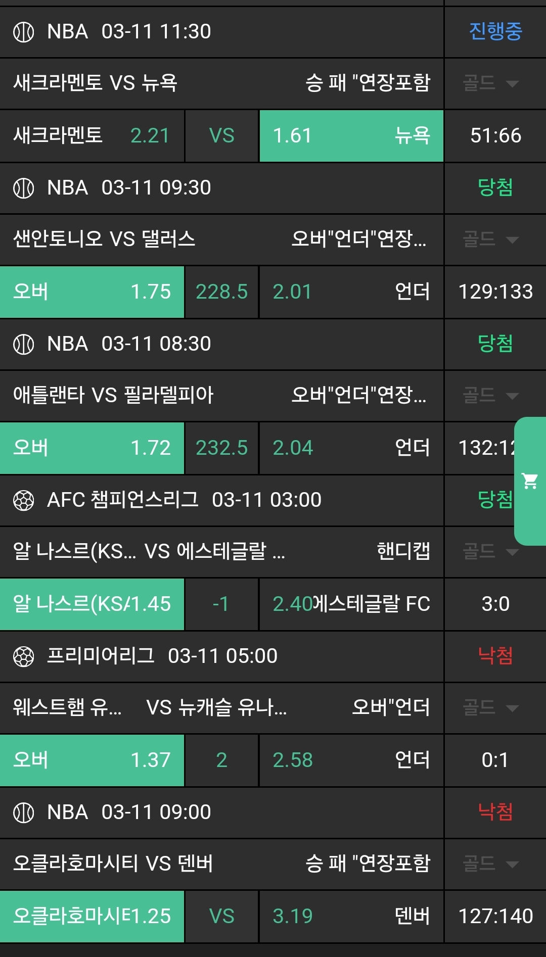Open the shopping cart side tab

[530, 481]
